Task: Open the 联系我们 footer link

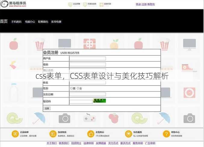Action: pos(64,143)
